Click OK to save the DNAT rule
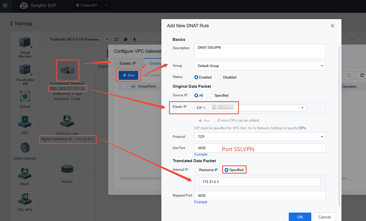The width and height of the screenshot is (366, 221). [300, 217]
